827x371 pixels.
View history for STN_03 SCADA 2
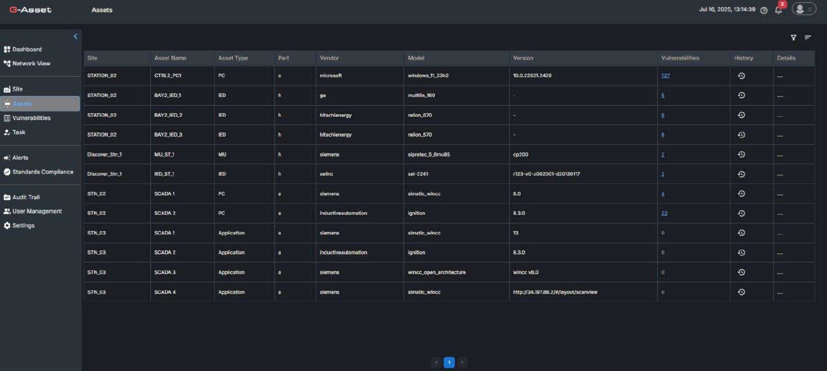741,252
